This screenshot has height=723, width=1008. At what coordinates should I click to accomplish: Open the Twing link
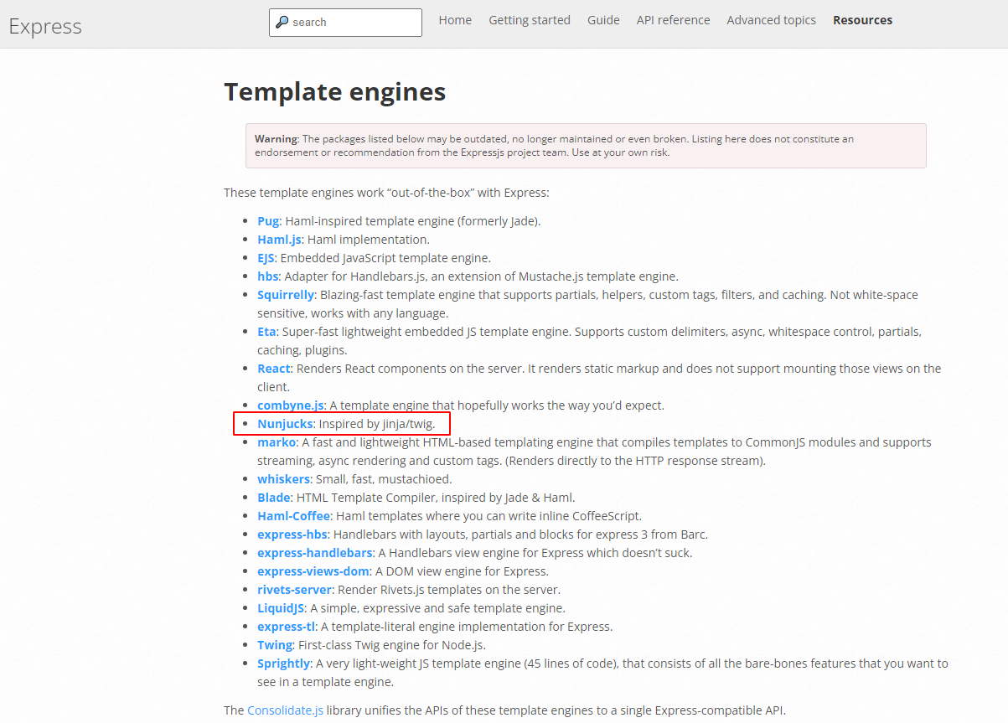pos(275,645)
